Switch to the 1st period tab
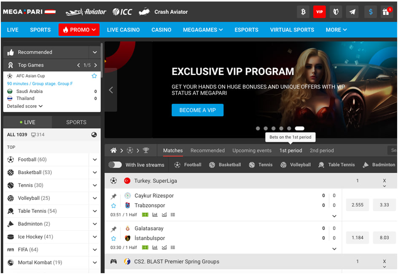Viewport: 398px width, 274px height. pos(290,150)
